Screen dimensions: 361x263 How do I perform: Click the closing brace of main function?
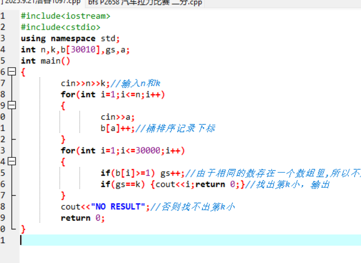pos(23,229)
